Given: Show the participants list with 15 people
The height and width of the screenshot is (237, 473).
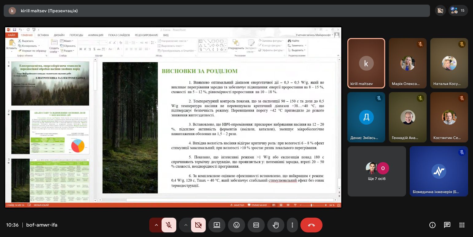Looking at the screenshot, I should [458, 10].
